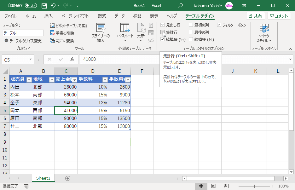295x190 pixels.
Task: Open the search magnifier in title bar
Action: pos(181,6)
